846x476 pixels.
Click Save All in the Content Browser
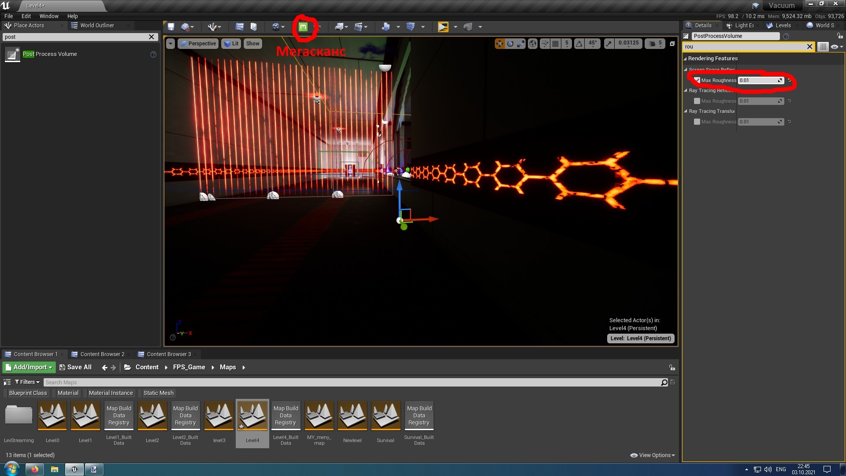(x=75, y=368)
